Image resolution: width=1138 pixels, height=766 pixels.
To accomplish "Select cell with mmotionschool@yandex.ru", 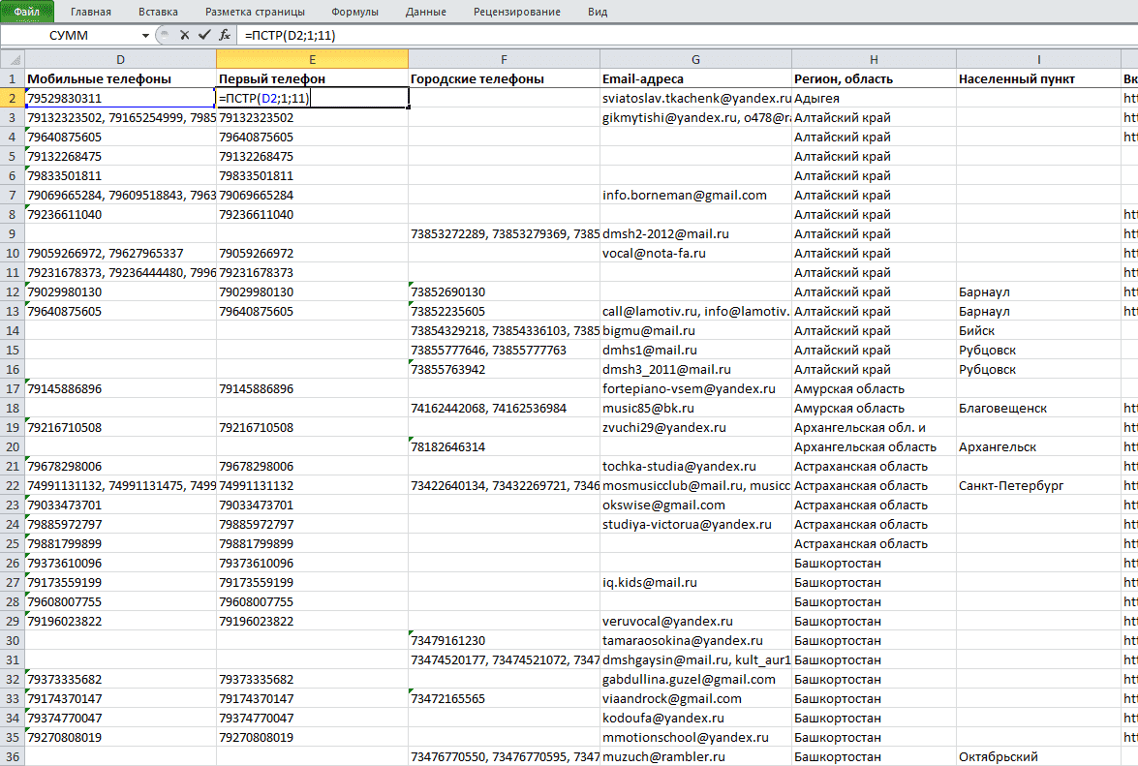I will tap(695, 737).
